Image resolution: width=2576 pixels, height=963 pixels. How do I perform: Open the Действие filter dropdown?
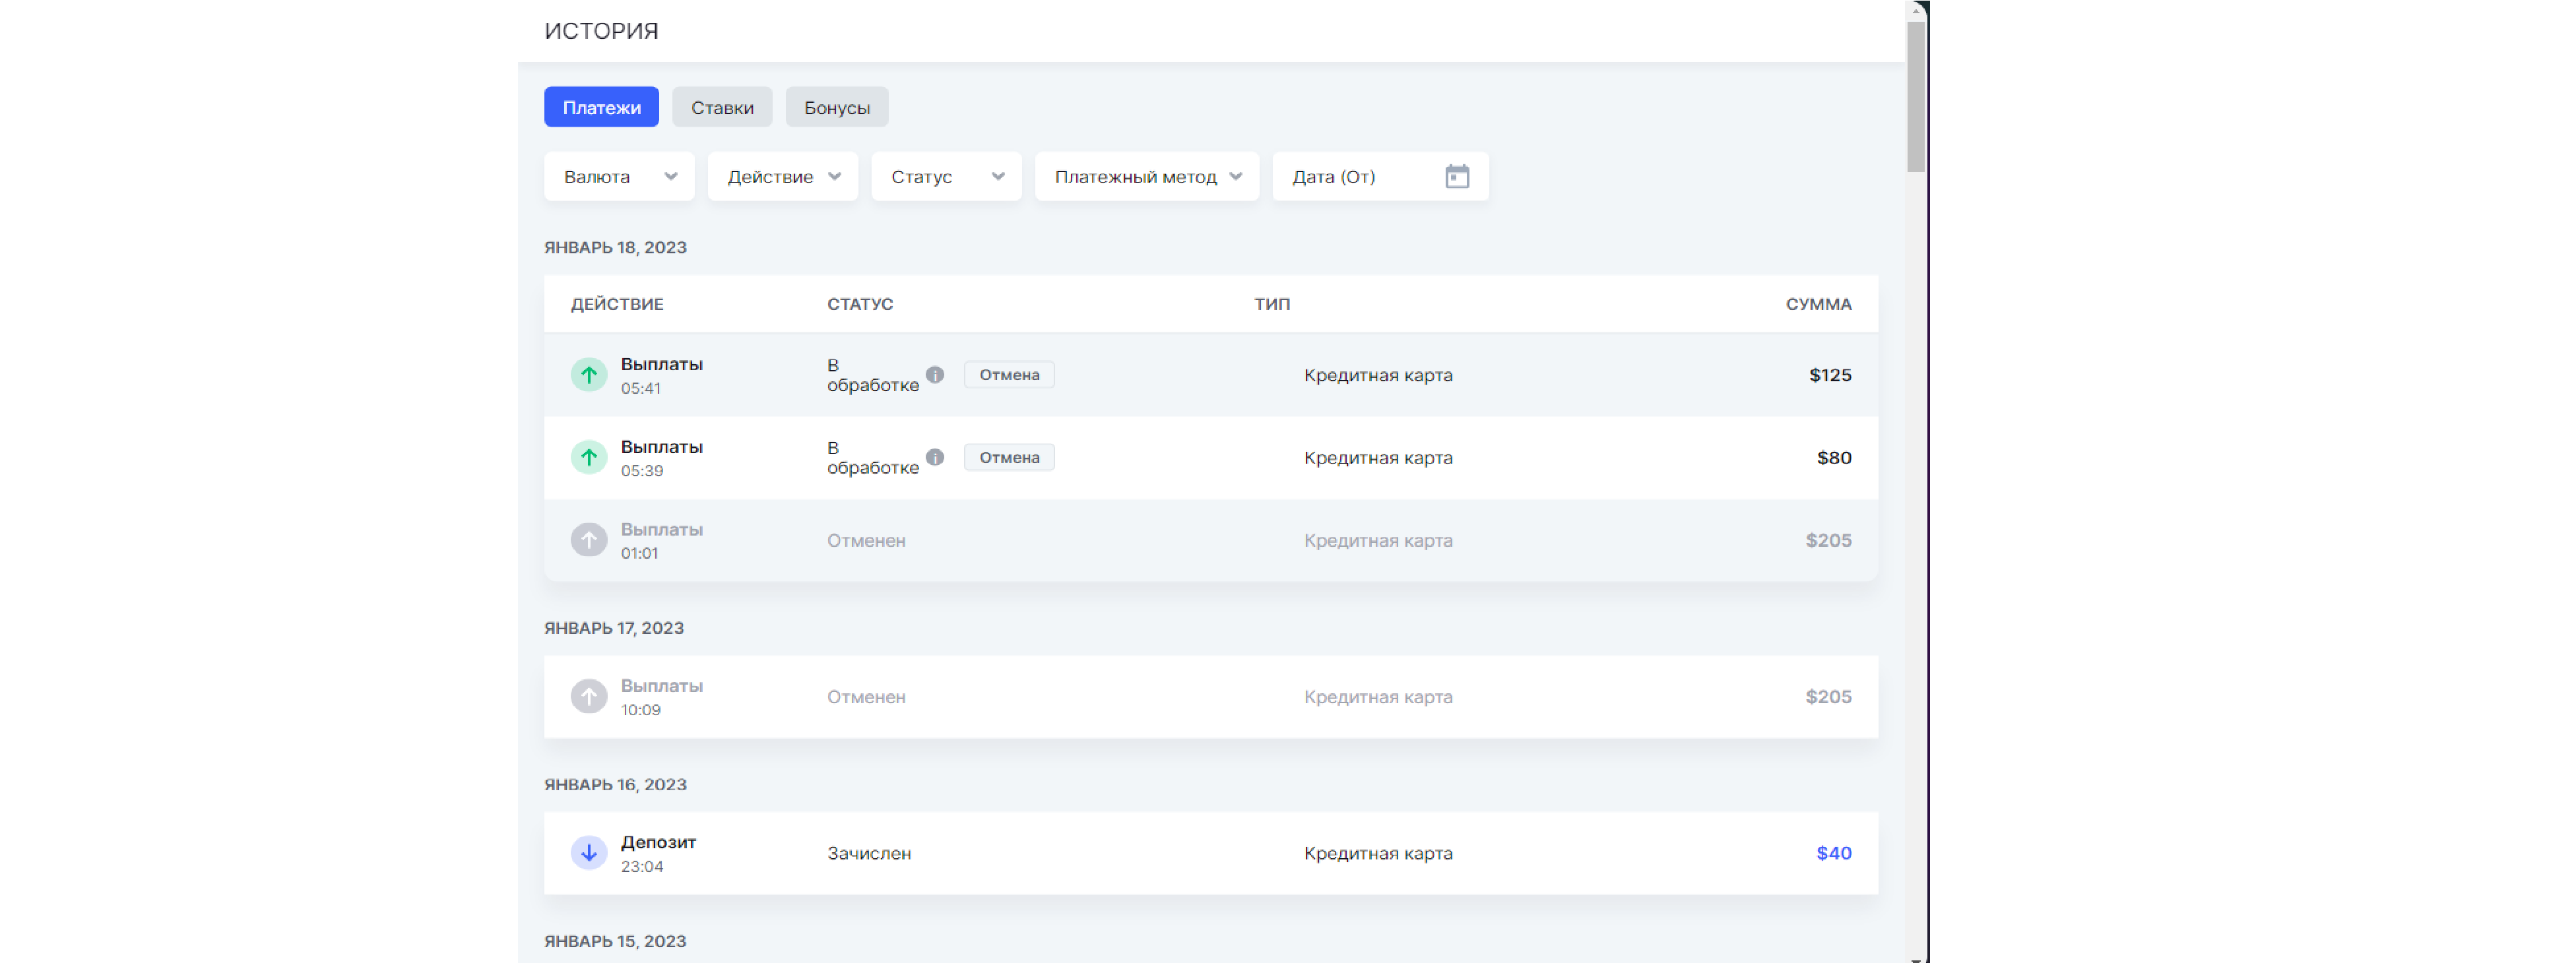782,177
